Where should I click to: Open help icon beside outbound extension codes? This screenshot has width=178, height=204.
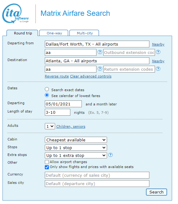tap(158, 52)
